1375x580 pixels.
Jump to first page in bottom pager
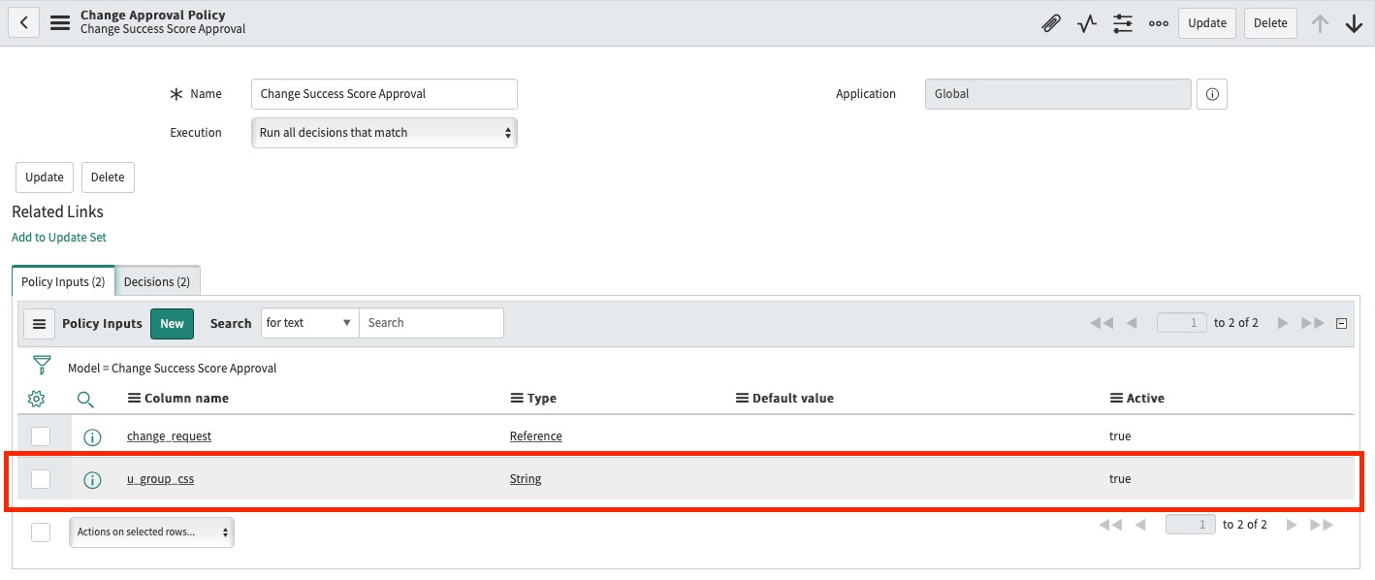1110,525
